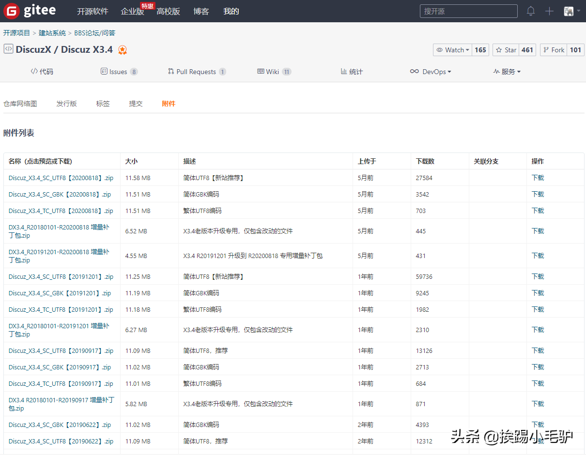Screen dimensions: 586x457
Task: Switch to the Issues tab
Action: [x=119, y=72]
